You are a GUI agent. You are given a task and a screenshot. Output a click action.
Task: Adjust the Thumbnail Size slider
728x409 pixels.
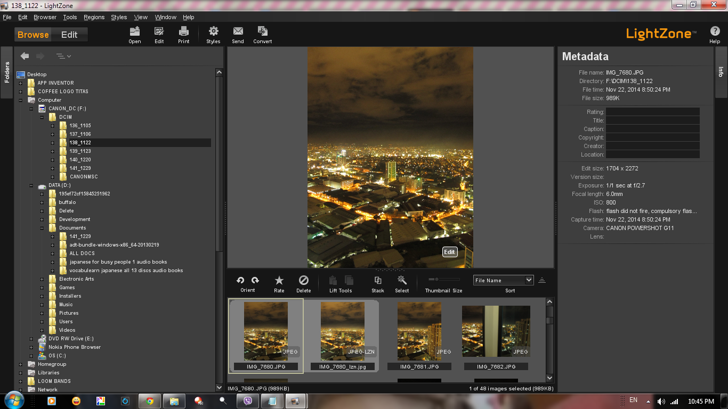[437, 279]
